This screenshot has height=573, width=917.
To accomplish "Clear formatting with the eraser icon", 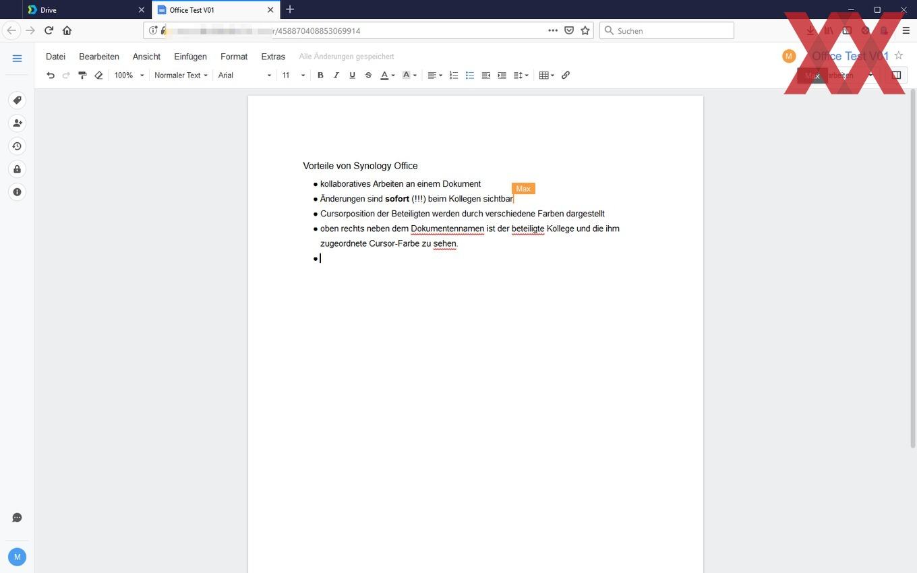I will coord(98,76).
